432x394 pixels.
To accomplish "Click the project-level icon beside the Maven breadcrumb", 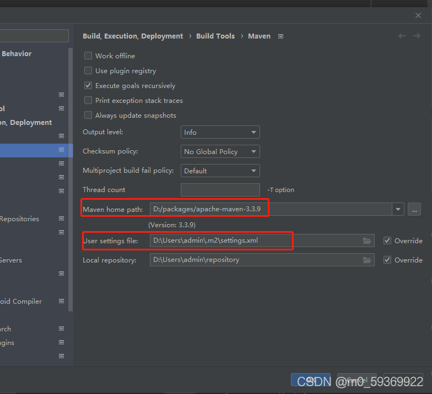I will click(x=280, y=36).
